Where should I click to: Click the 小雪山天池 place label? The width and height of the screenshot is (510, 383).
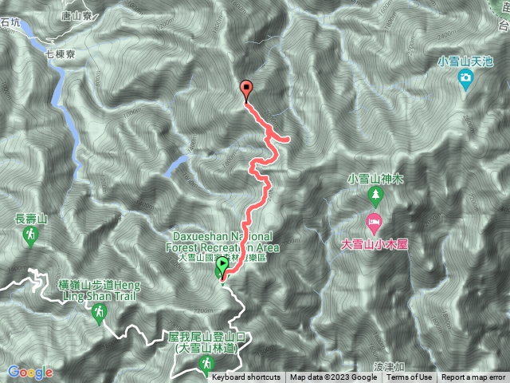[465, 61]
